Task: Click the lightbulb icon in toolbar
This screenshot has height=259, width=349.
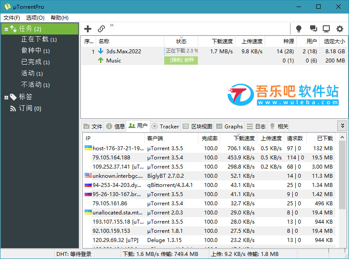Action: [299, 29]
